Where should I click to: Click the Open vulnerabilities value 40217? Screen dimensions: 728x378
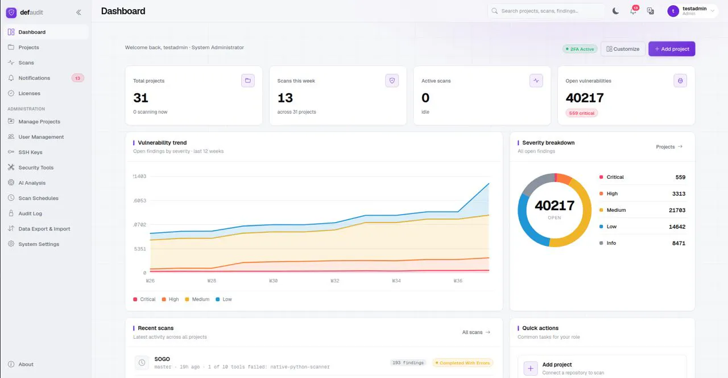585,98
